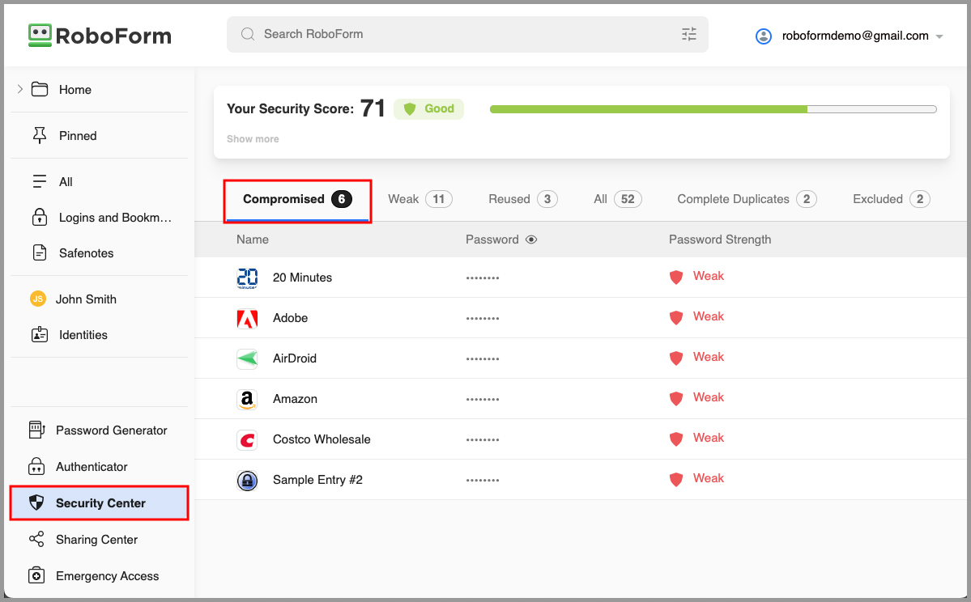Image resolution: width=971 pixels, height=602 pixels.
Task: Select Safenotes label in sidebar
Action: click(86, 253)
